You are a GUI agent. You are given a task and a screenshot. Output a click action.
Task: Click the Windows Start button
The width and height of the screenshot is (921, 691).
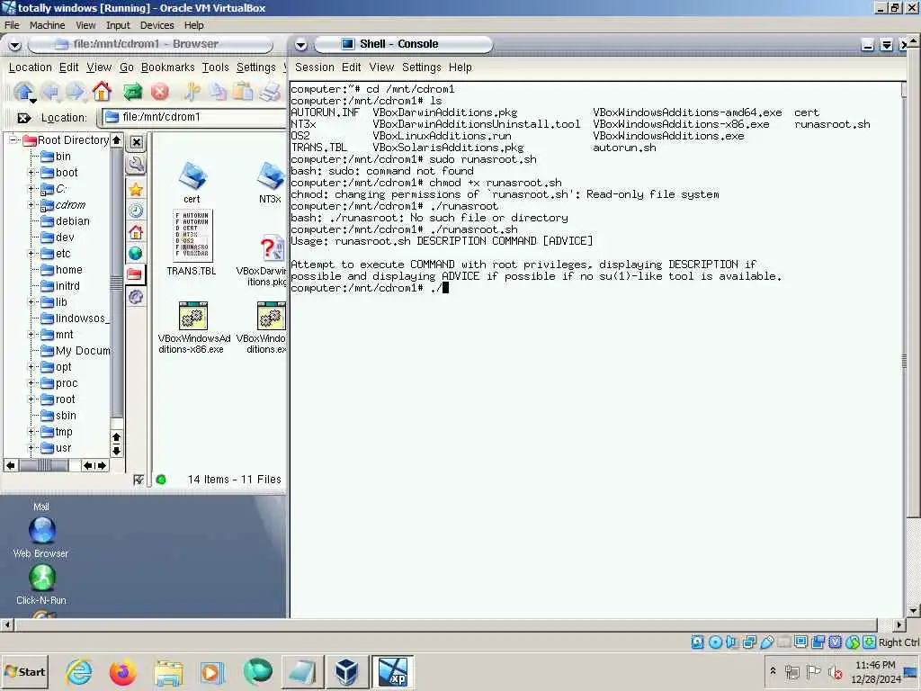pyautogui.click(x=24, y=671)
